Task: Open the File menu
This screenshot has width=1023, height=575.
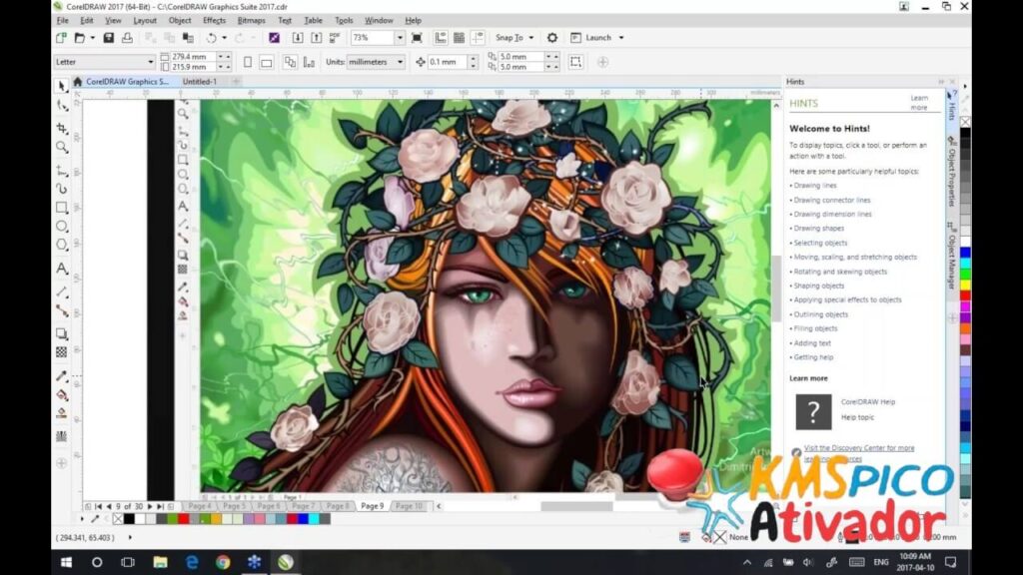Action: pos(62,20)
